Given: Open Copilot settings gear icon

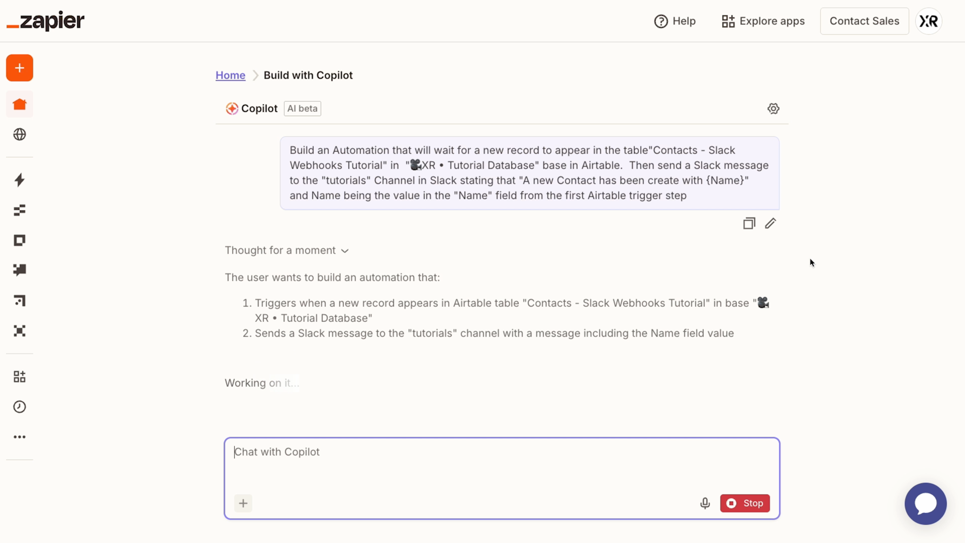Looking at the screenshot, I should (x=773, y=108).
